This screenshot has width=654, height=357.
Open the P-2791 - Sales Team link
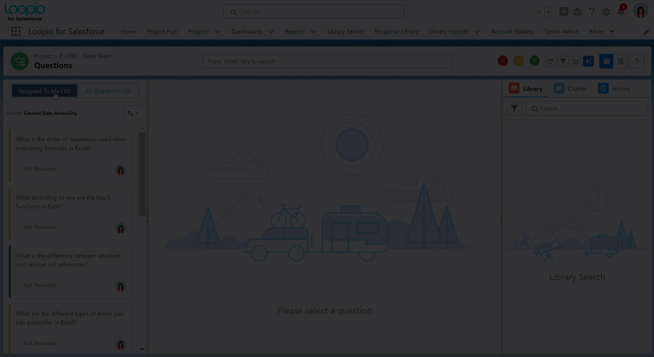(85, 56)
